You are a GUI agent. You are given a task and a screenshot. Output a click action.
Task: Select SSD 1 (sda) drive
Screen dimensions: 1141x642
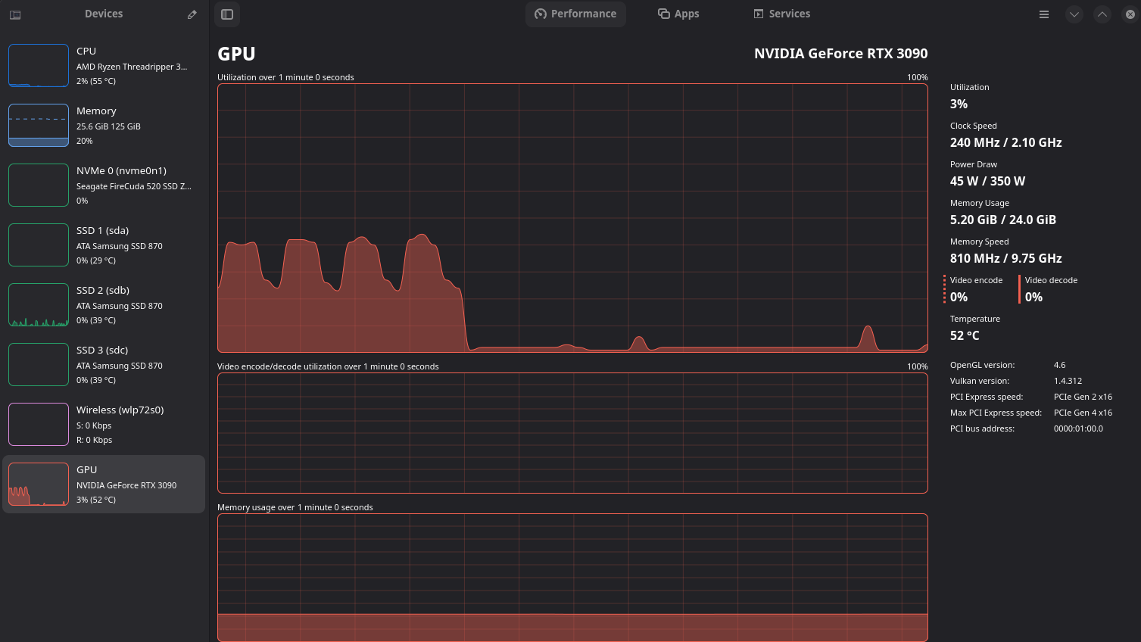click(104, 245)
